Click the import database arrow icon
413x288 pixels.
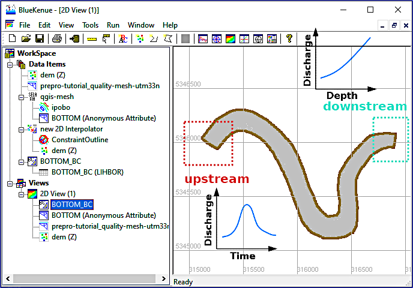(74, 38)
